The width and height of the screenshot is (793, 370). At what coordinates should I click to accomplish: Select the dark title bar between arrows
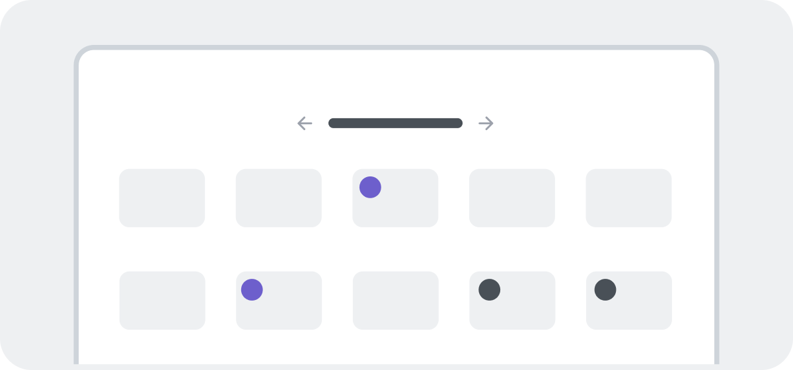395,123
